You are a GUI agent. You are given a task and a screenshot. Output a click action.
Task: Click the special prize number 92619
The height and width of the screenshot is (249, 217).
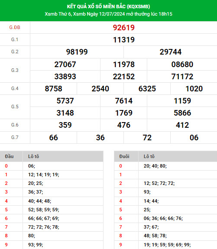[x=123, y=28]
